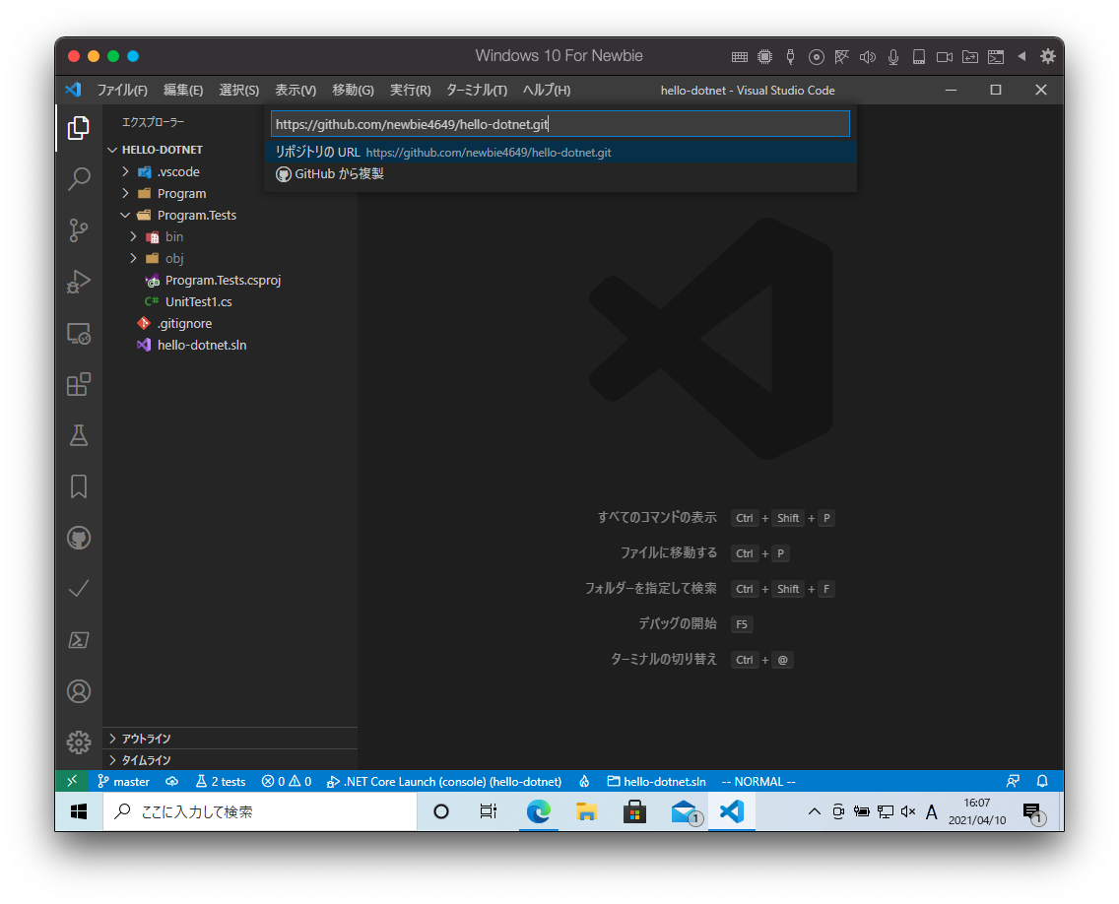
Task: Open the GitHub view in activity bar
Action: (x=79, y=538)
